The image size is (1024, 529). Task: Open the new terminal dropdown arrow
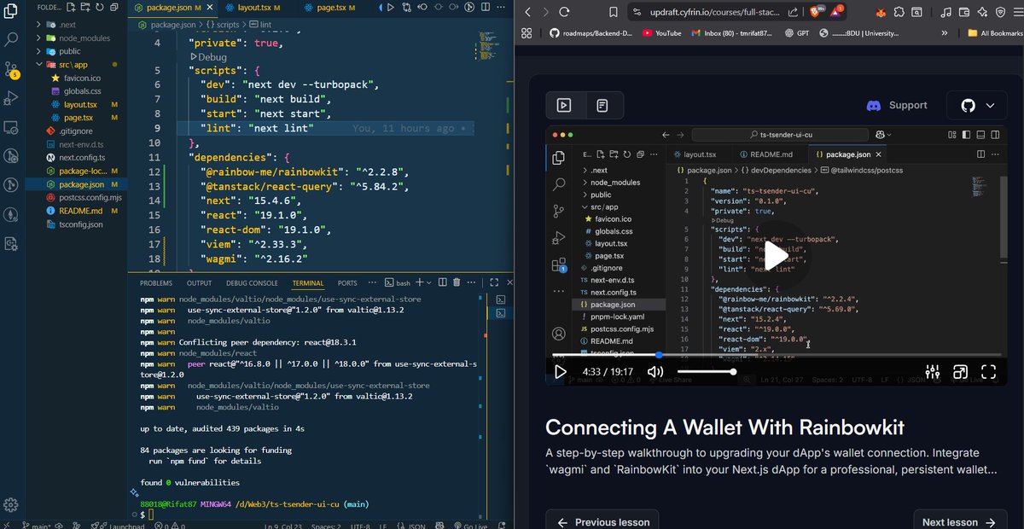[429, 282]
